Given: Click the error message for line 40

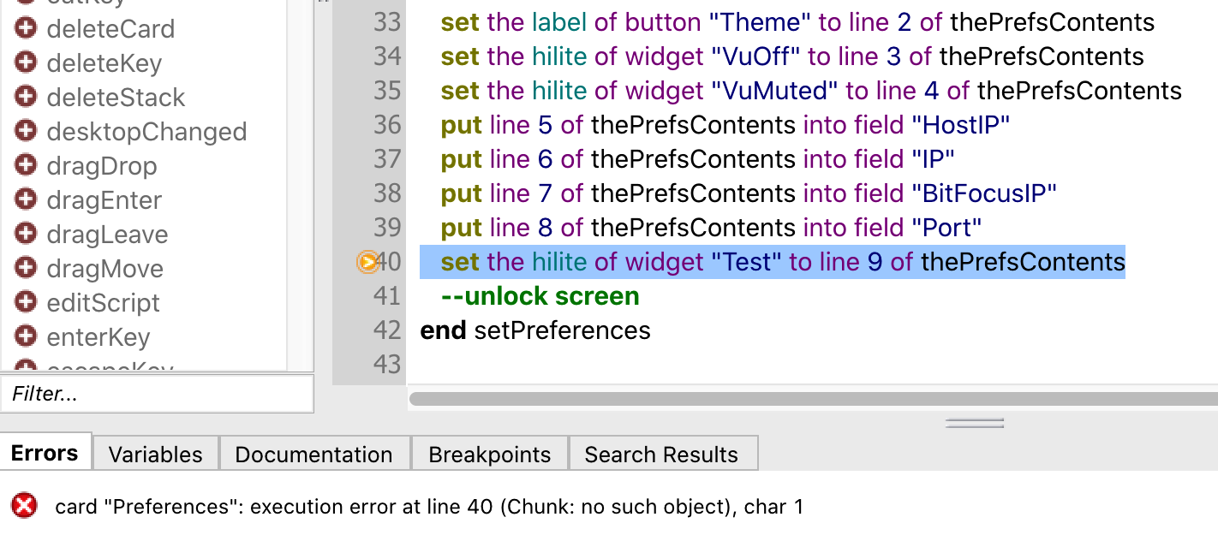Looking at the screenshot, I should pos(429,507).
